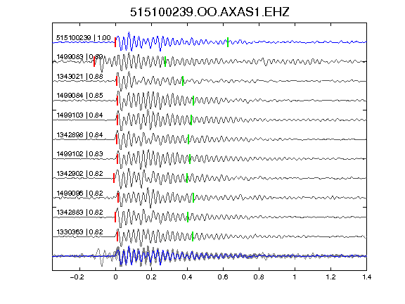Click the label 515100239 | 1.00
Screen dimensions: 405x304
pos(84,38)
